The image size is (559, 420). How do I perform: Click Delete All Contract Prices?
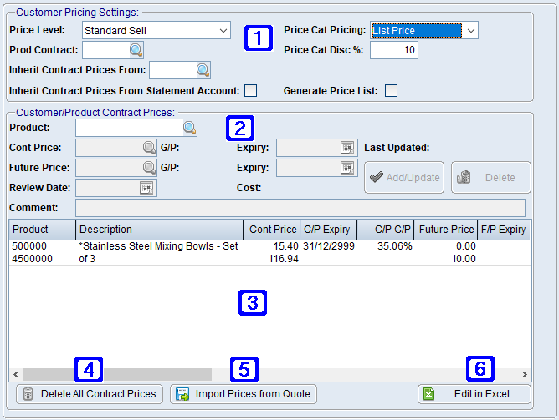90,394
